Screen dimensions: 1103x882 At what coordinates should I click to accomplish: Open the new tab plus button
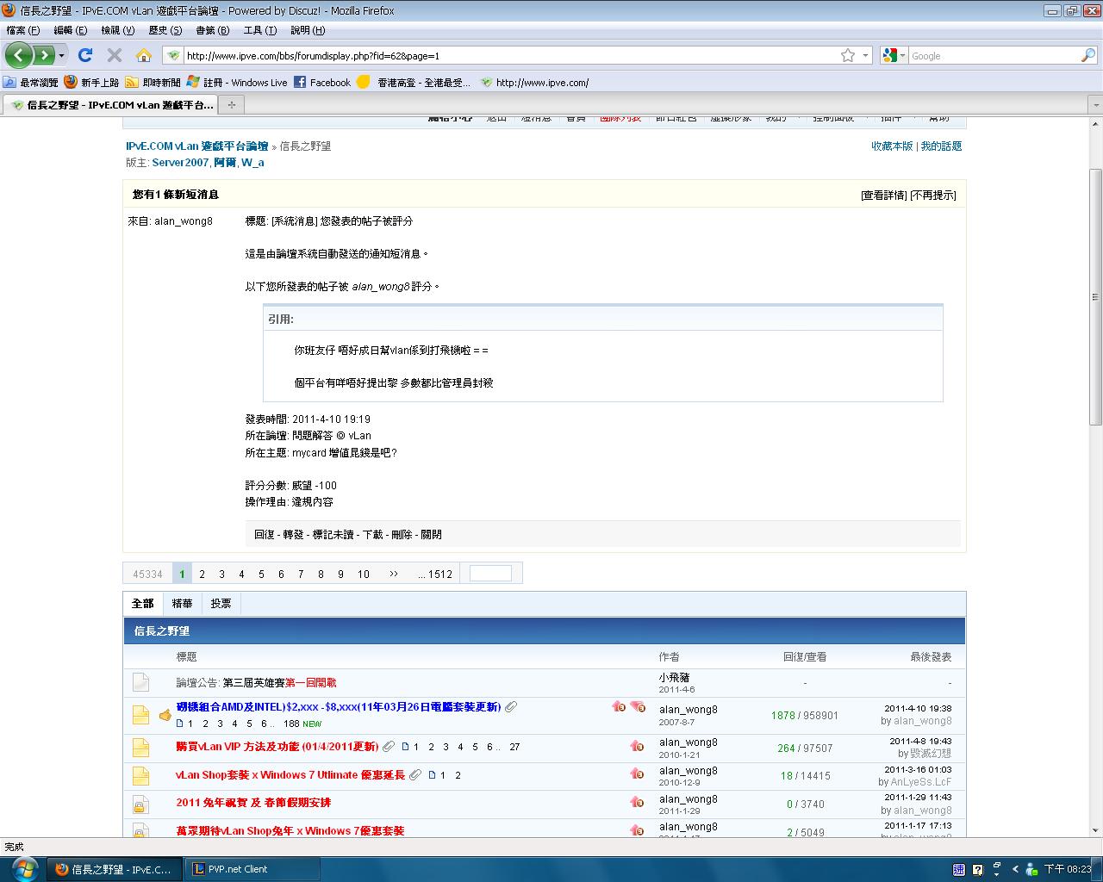tap(231, 104)
